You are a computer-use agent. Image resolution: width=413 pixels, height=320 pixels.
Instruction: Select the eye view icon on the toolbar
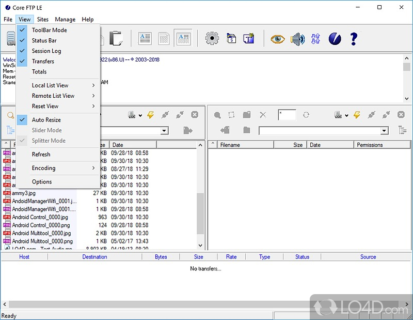pos(277,38)
